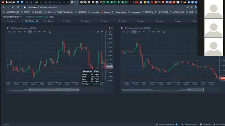Open Яндекс bookmark

click(106, 12)
